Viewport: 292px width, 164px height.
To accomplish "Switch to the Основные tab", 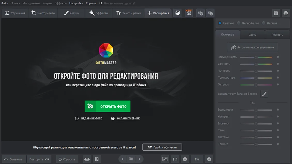I will coord(228,34).
